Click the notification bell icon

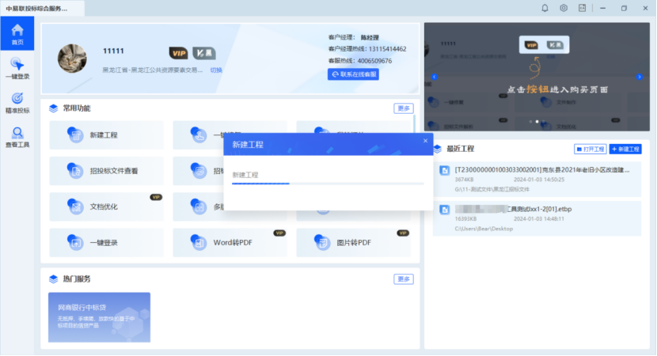coord(545,8)
